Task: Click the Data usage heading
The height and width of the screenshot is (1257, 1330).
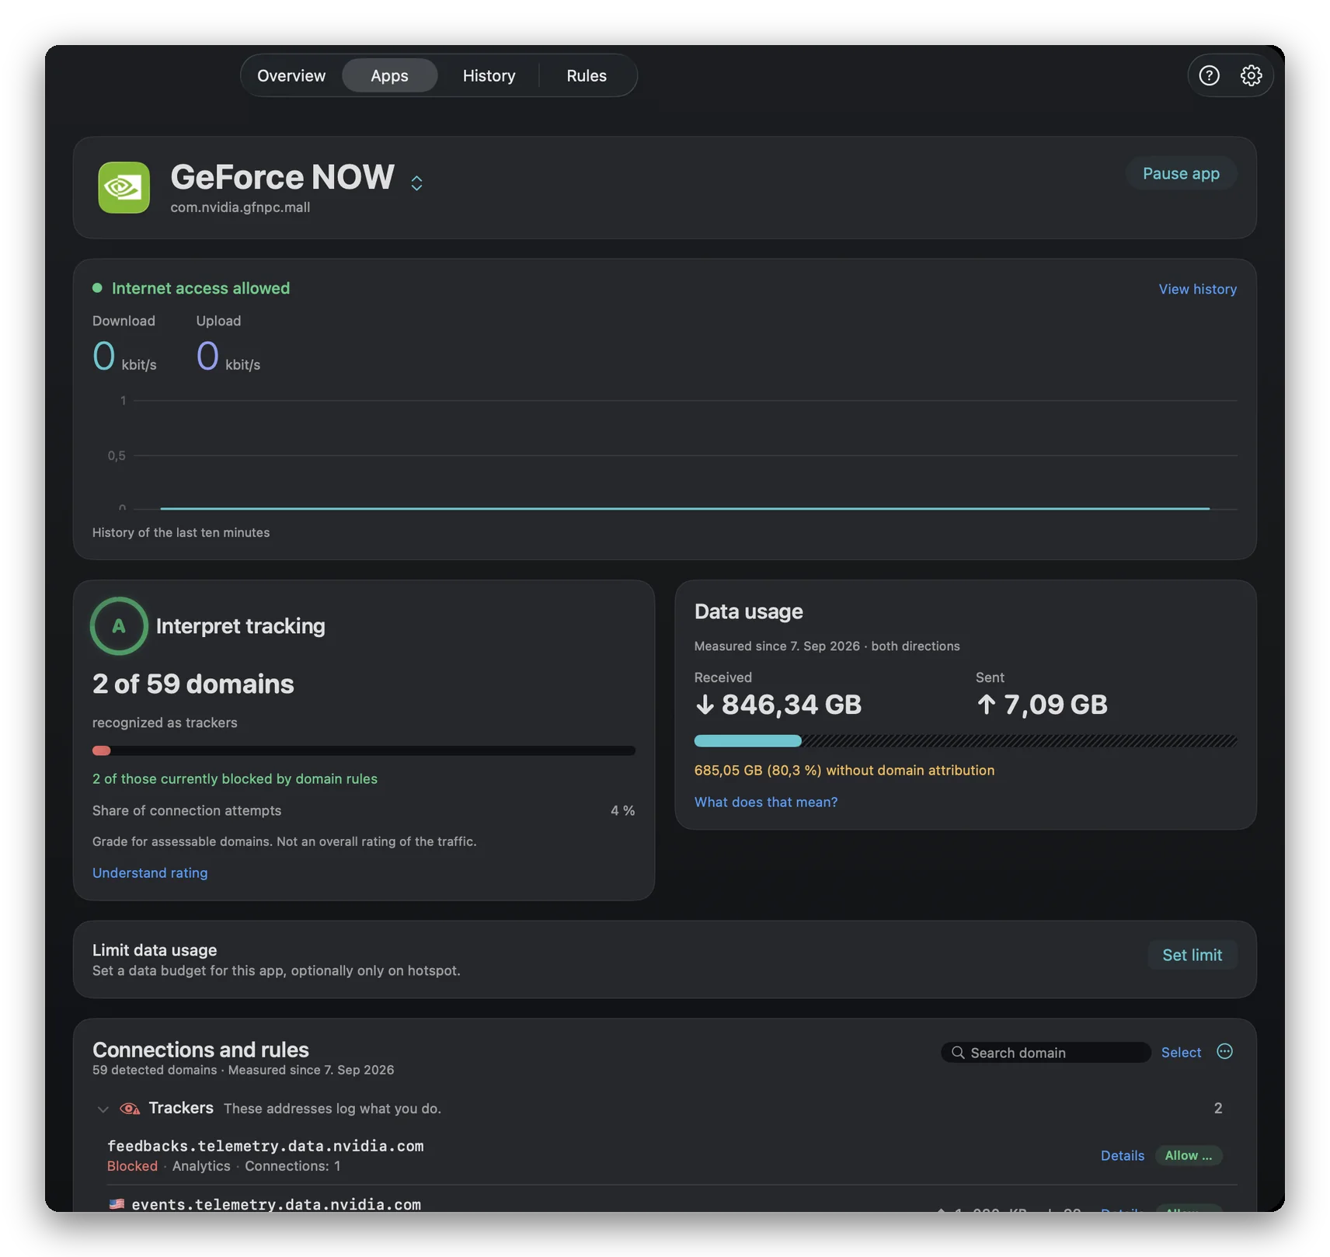Action: [x=749, y=611]
